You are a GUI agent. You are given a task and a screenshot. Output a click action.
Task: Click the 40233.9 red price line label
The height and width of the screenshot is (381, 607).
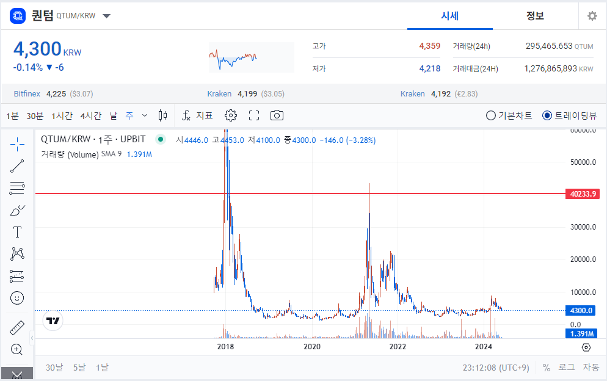[583, 194]
